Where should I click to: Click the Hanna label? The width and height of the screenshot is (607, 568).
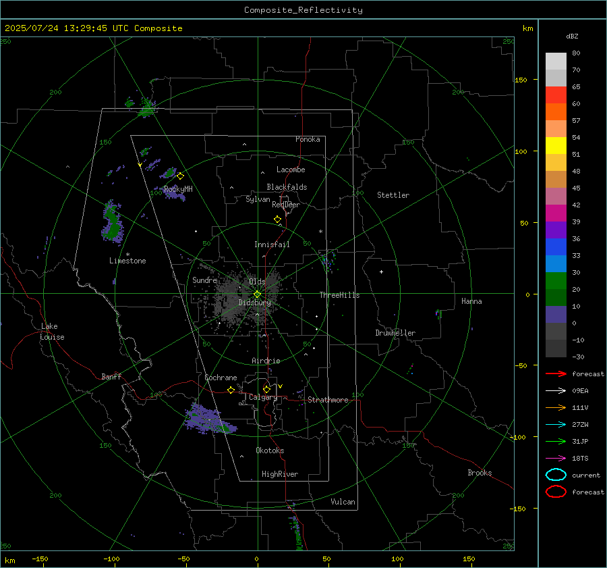(x=471, y=301)
